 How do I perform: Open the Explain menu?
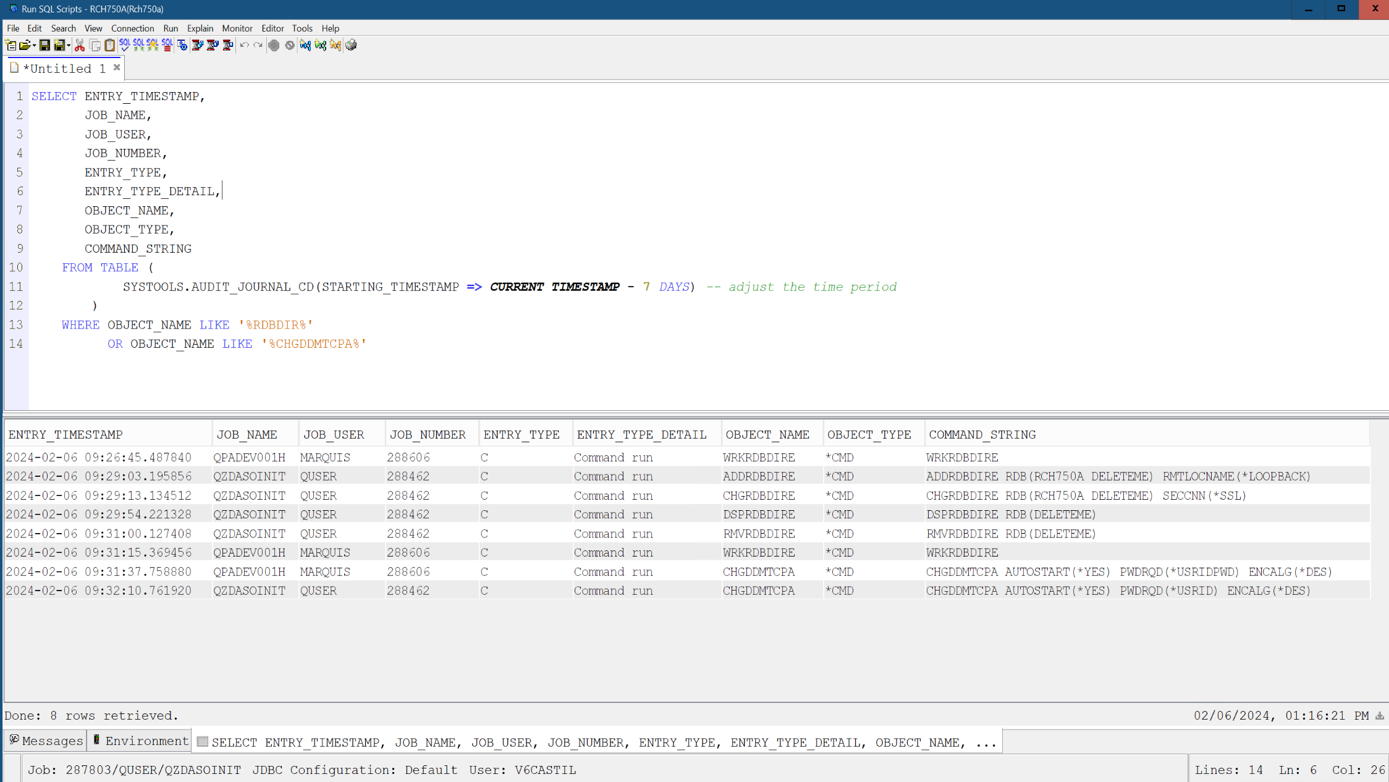(x=200, y=28)
